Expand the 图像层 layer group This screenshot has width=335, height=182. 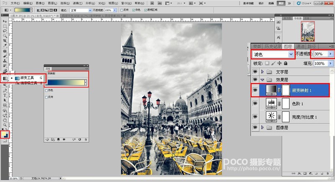point(263,127)
